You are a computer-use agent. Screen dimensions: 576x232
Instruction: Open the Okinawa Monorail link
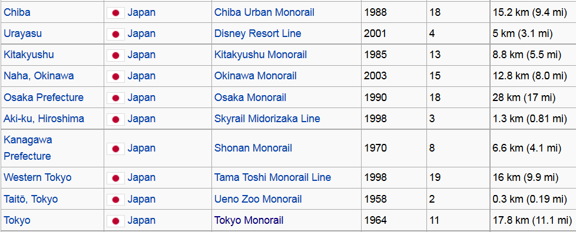(x=256, y=76)
